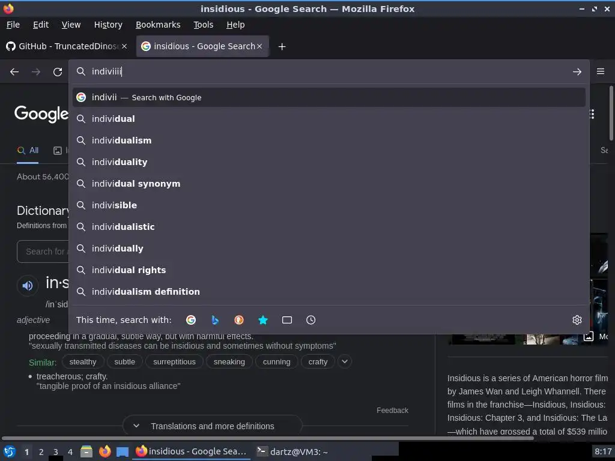Select suggestion 'individualism'
This screenshot has width=615, height=461.
point(329,140)
